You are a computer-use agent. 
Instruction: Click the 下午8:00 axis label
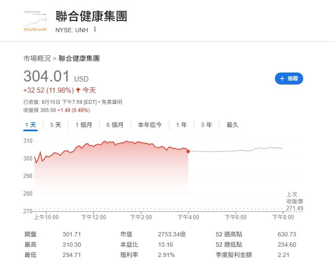pos(283,218)
